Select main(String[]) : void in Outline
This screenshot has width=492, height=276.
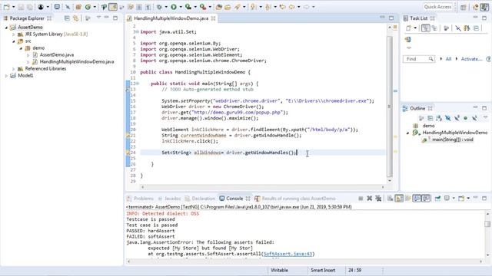coord(452,140)
